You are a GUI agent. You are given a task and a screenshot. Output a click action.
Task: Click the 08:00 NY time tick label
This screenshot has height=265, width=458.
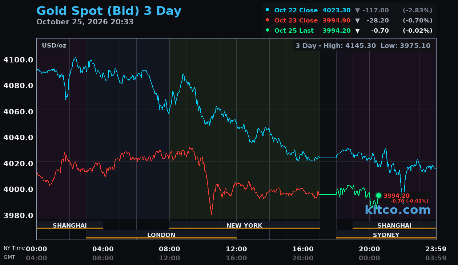(x=169, y=249)
